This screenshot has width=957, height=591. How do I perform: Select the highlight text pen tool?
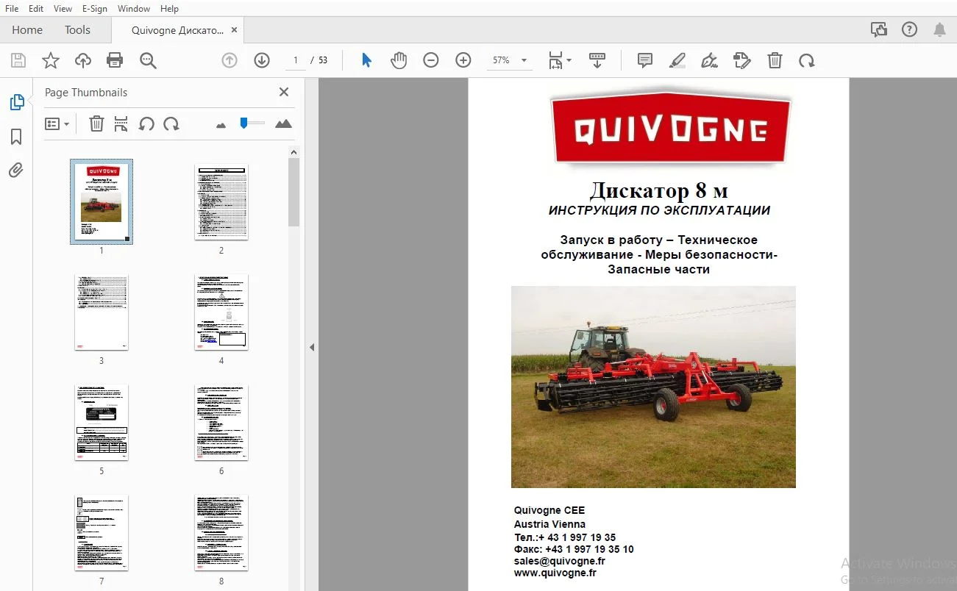click(677, 60)
